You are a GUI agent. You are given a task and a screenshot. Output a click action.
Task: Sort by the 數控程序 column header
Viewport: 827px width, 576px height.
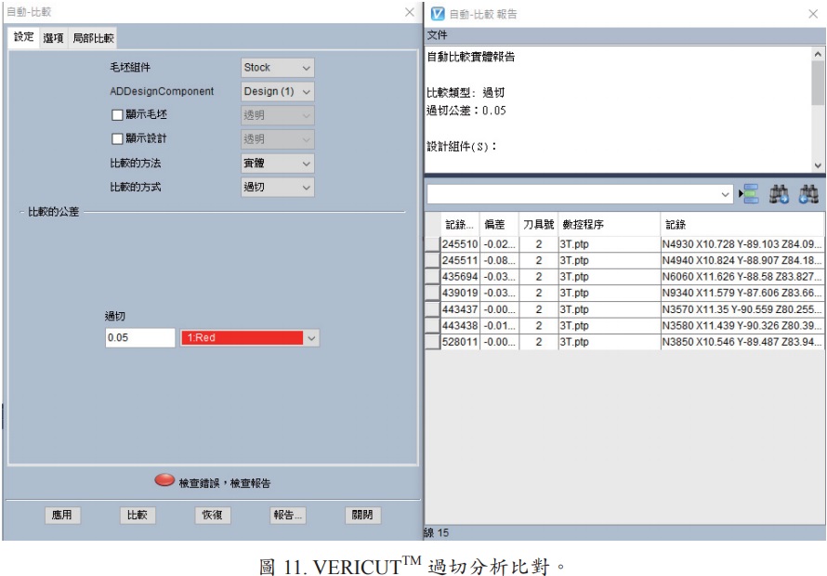click(610, 225)
